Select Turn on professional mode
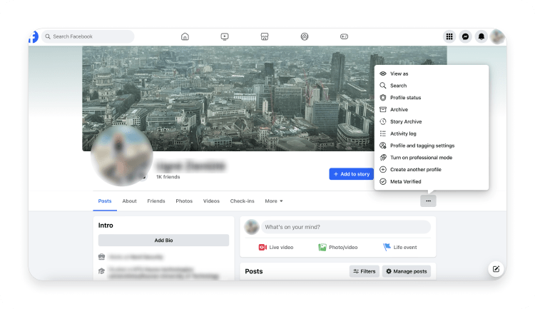 [x=432, y=158]
